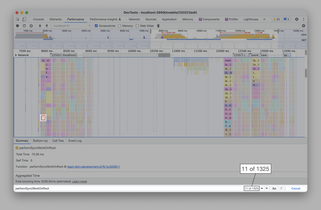The width and height of the screenshot is (321, 210).
Task: Select the Summary tab
Action: click(x=22, y=141)
